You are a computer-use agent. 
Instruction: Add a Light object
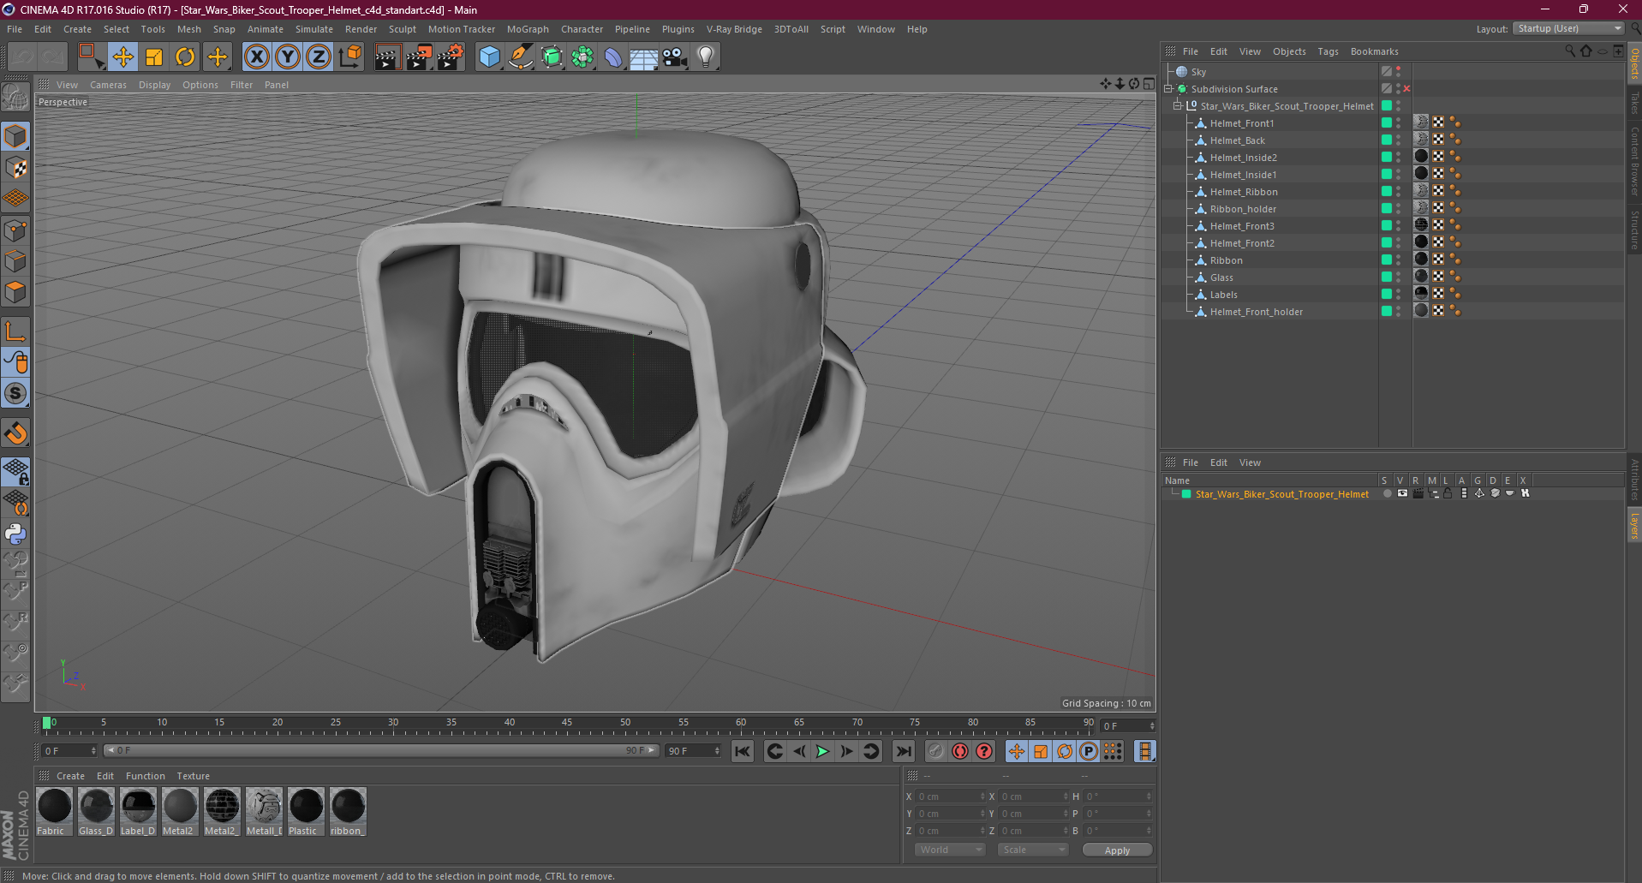(x=705, y=57)
